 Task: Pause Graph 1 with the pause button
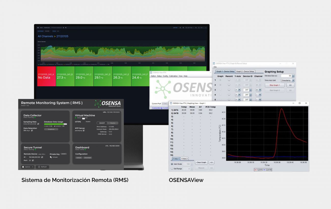coord(290,85)
